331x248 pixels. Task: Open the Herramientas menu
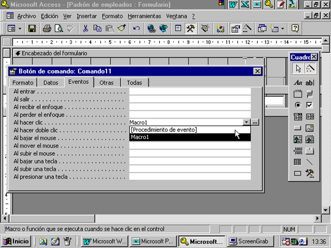[144, 16]
